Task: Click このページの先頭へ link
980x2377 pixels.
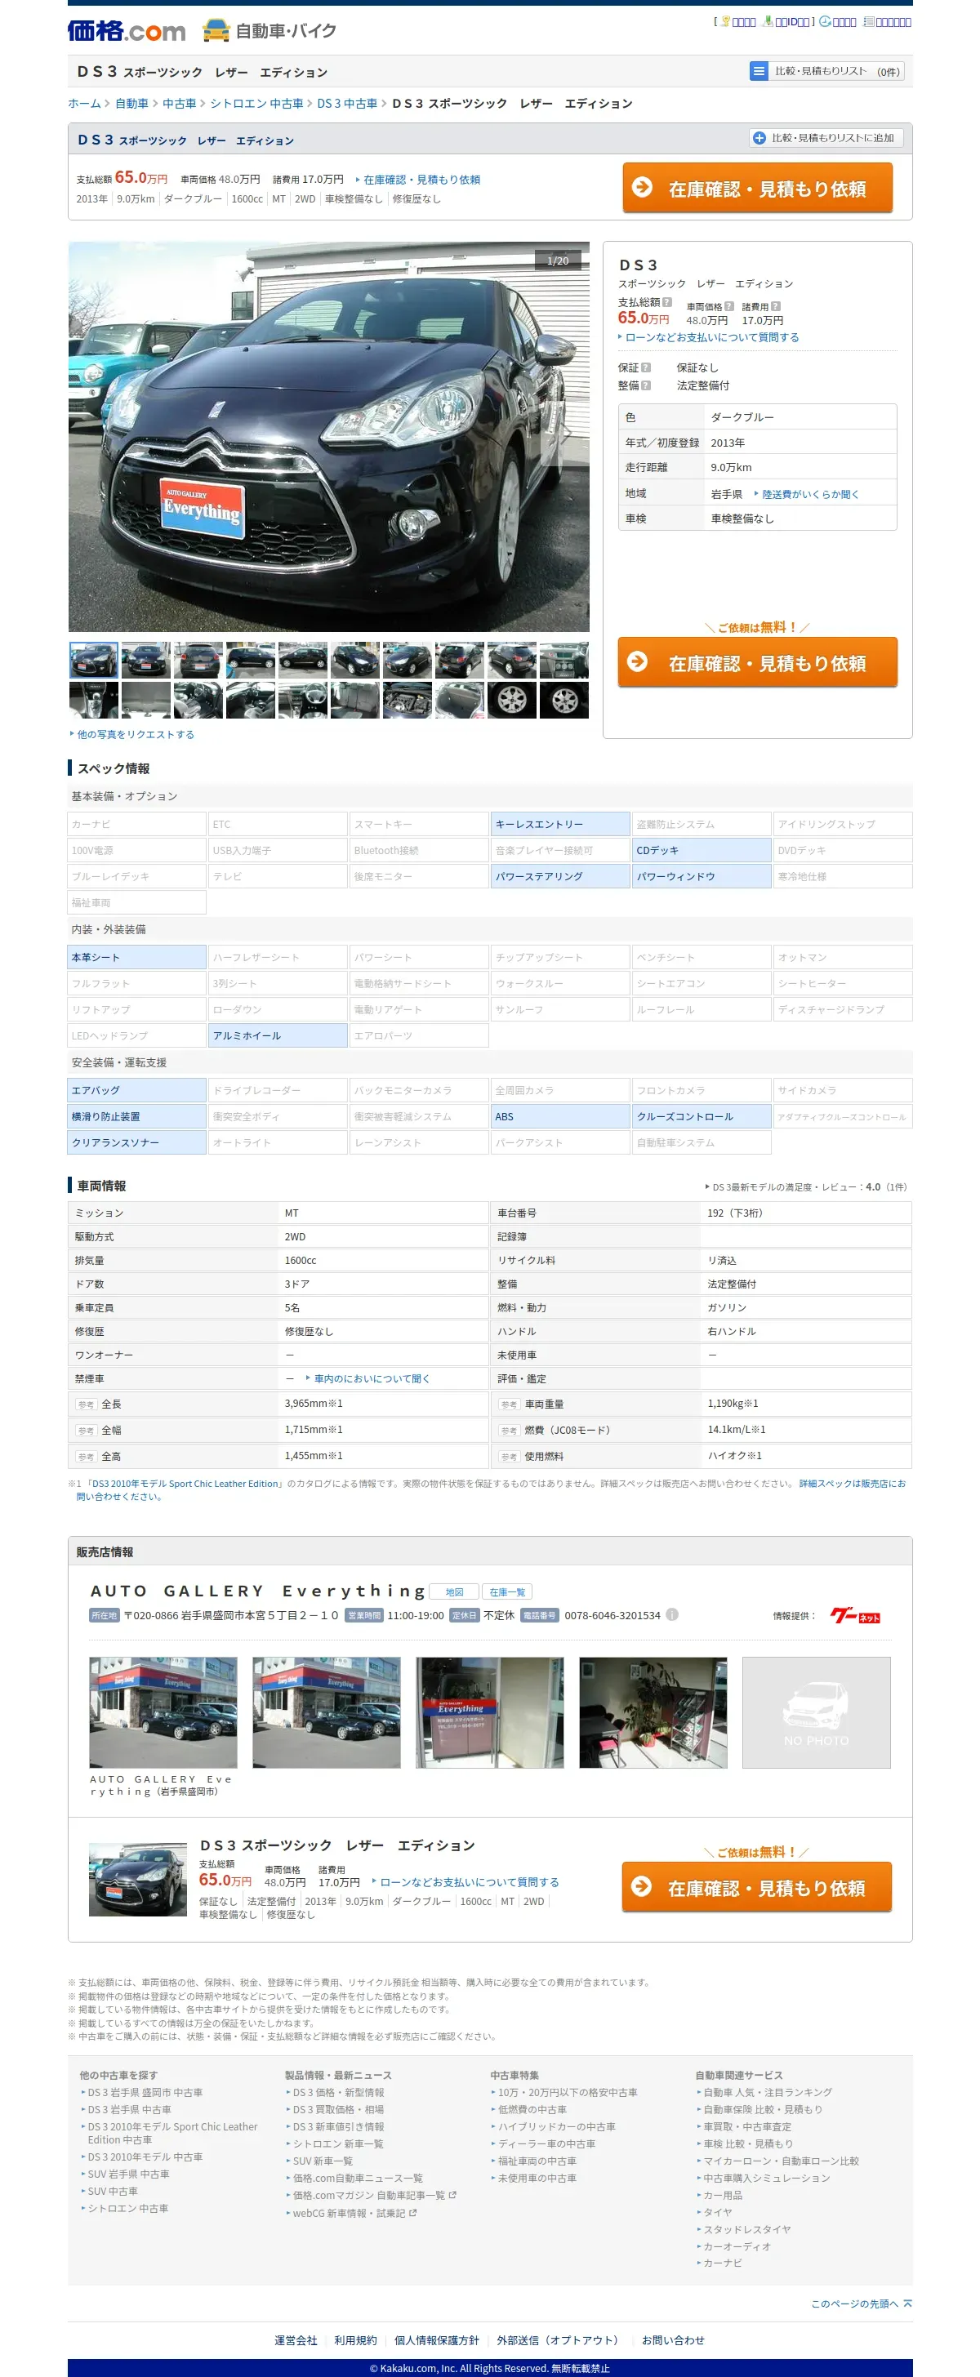Action: [x=854, y=2304]
